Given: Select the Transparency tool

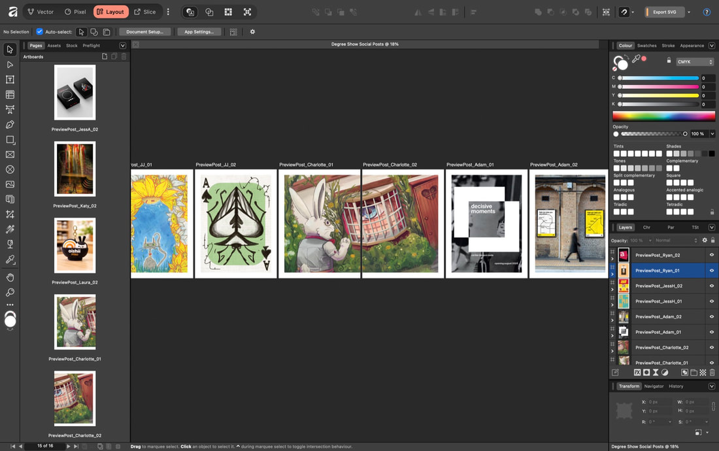Looking at the screenshot, I should (10, 244).
